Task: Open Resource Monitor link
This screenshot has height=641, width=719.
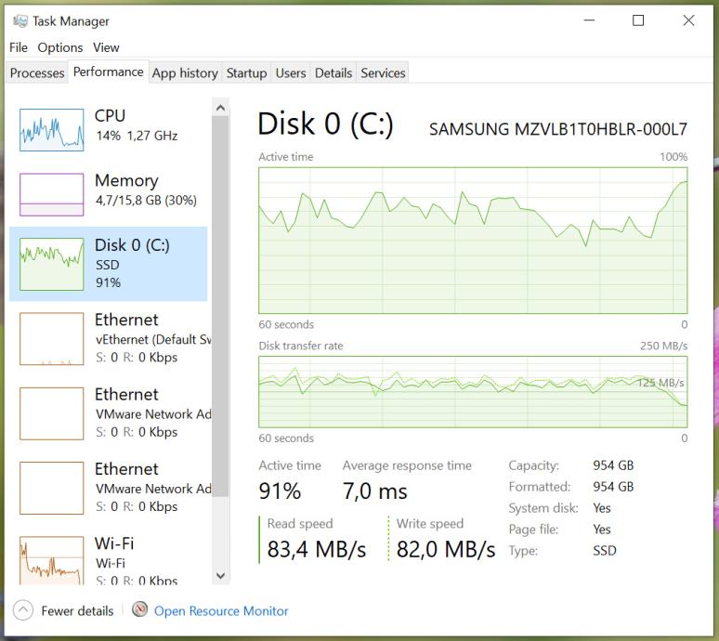Action: click(221, 611)
